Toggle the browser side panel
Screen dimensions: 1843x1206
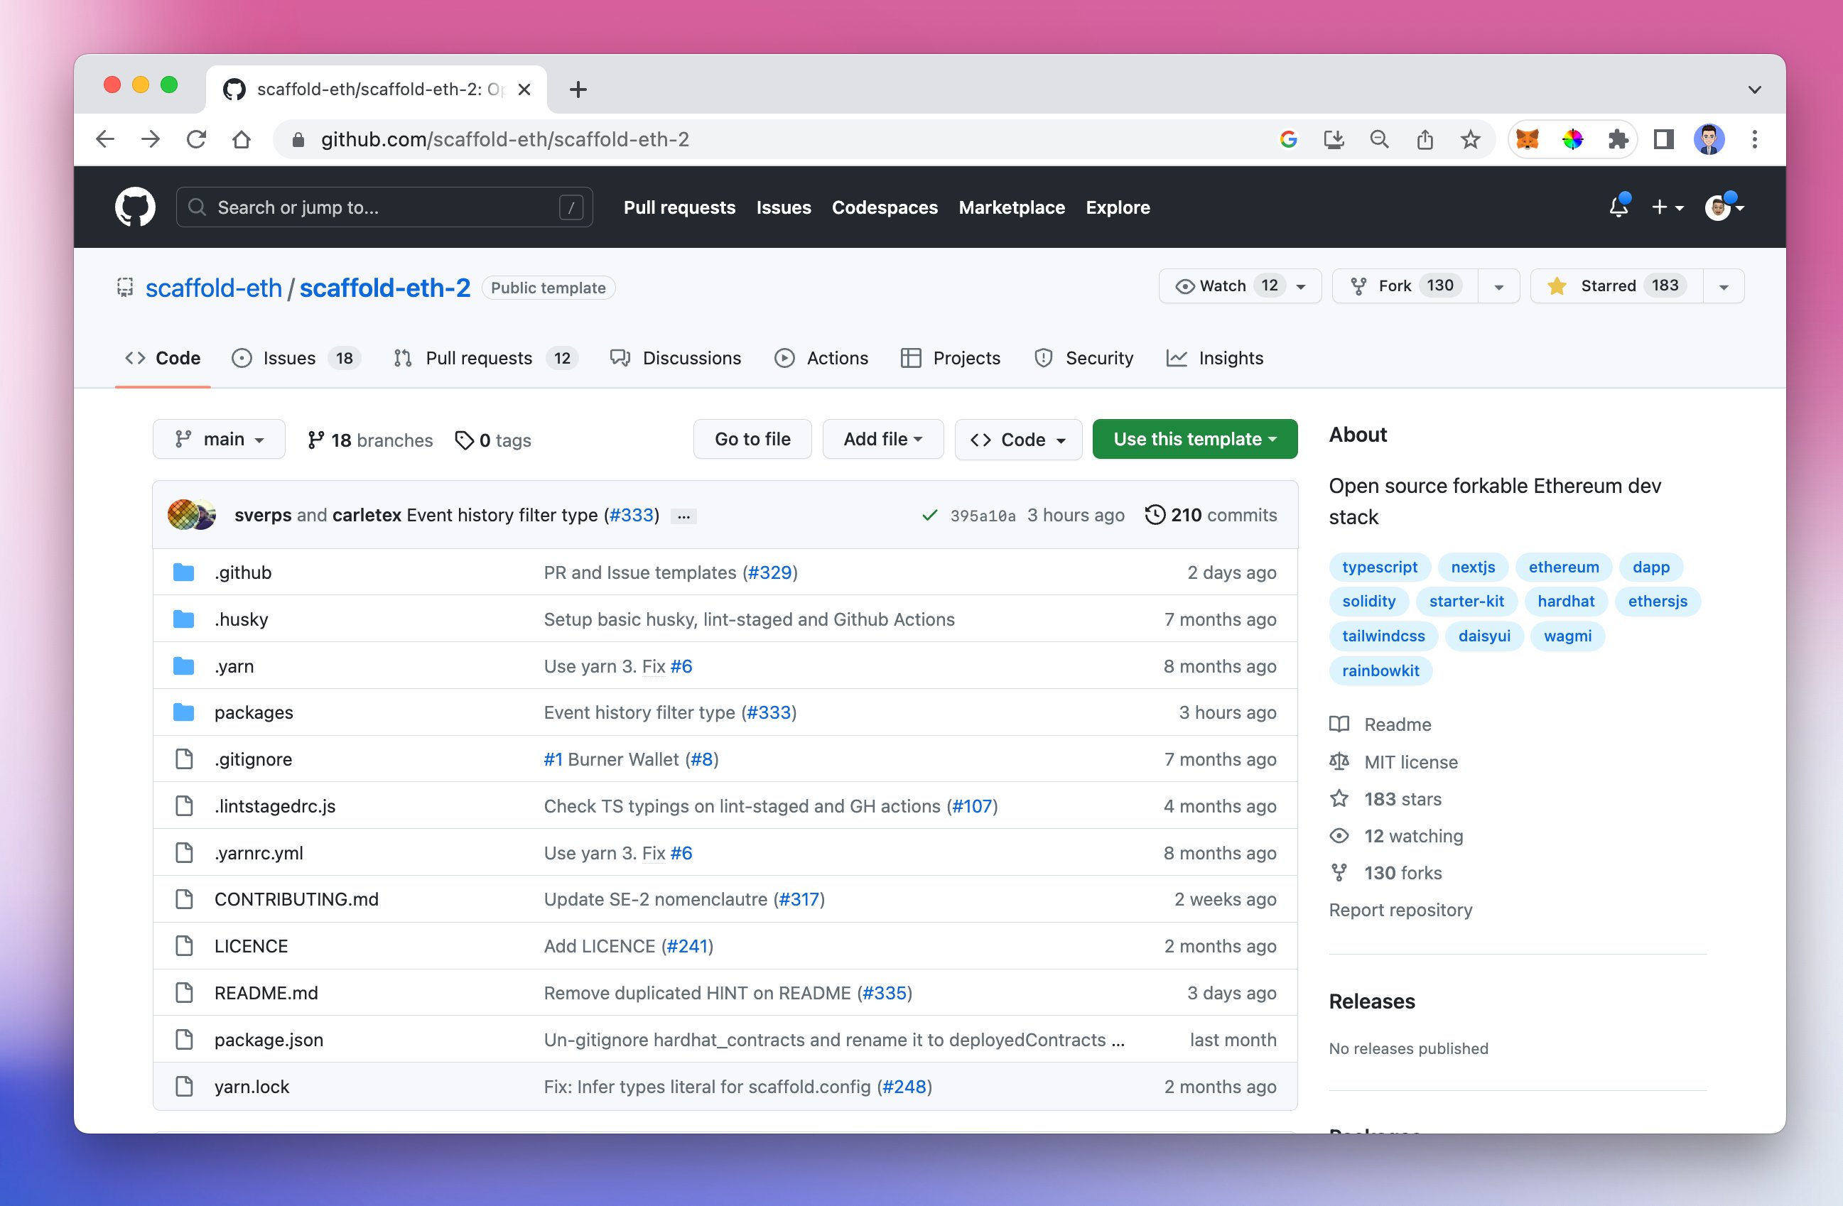point(1663,139)
